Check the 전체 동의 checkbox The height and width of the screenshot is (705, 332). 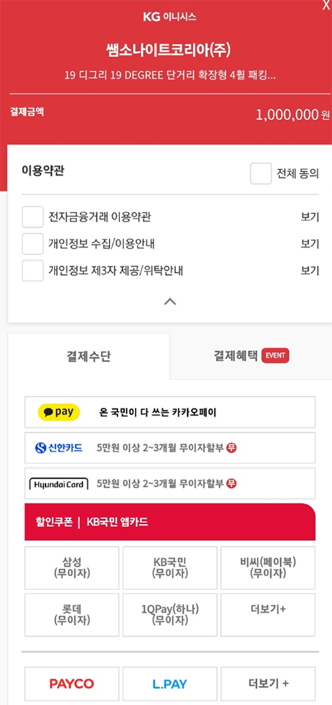coord(261,173)
